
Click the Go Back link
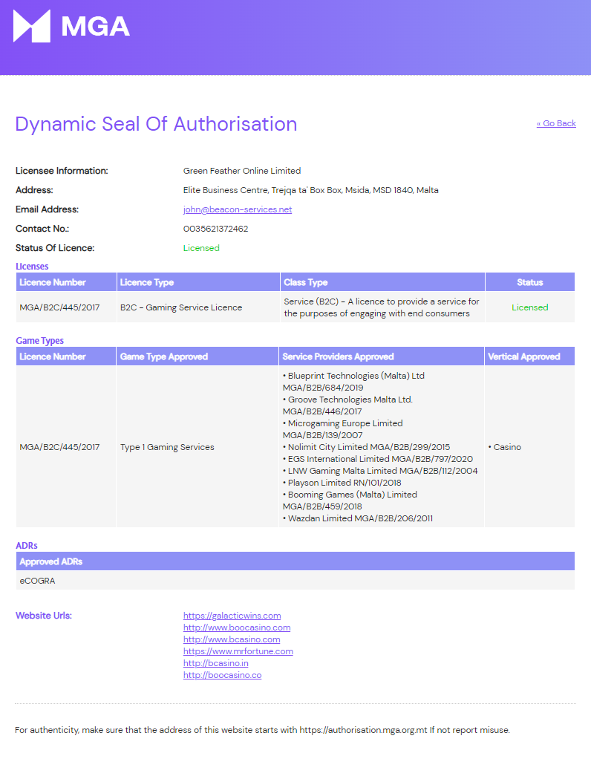pos(556,123)
